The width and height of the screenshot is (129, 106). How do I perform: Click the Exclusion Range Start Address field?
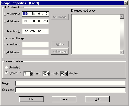[x=35, y=44]
